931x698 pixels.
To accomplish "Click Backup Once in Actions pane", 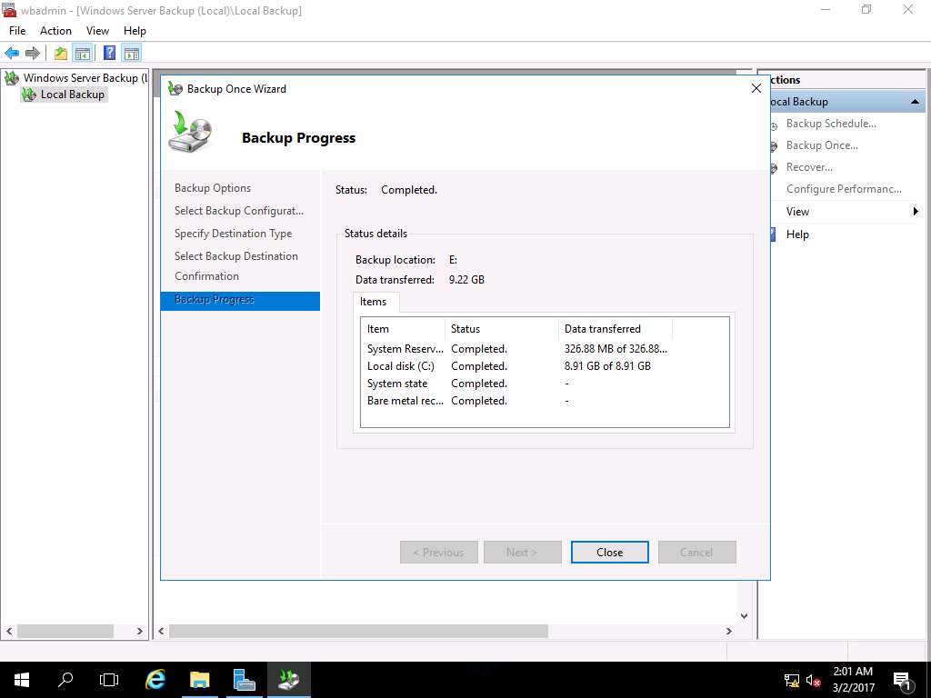I will pyautogui.click(x=822, y=145).
